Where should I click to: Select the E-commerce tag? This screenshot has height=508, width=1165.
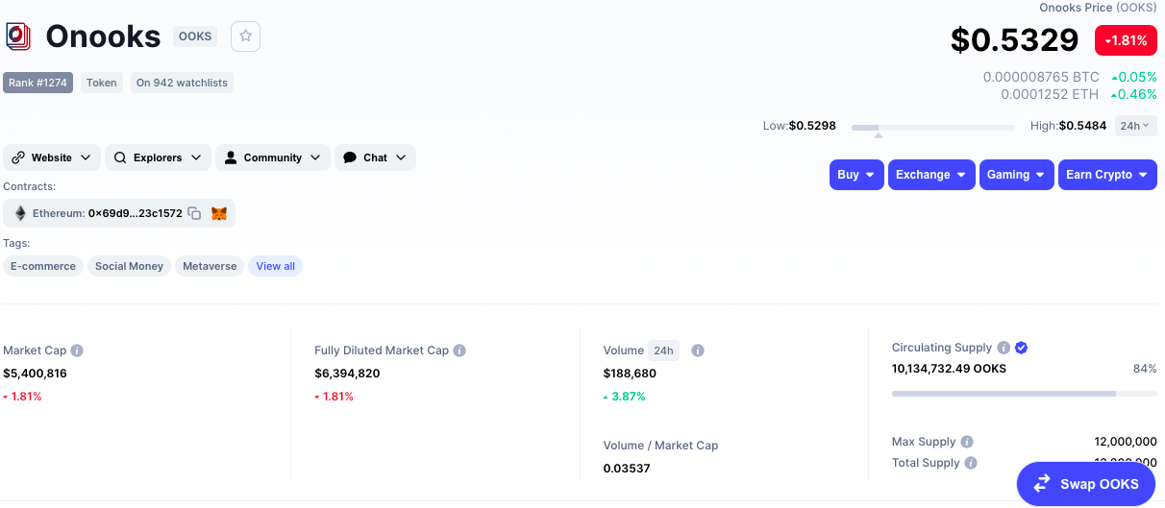[x=43, y=266]
